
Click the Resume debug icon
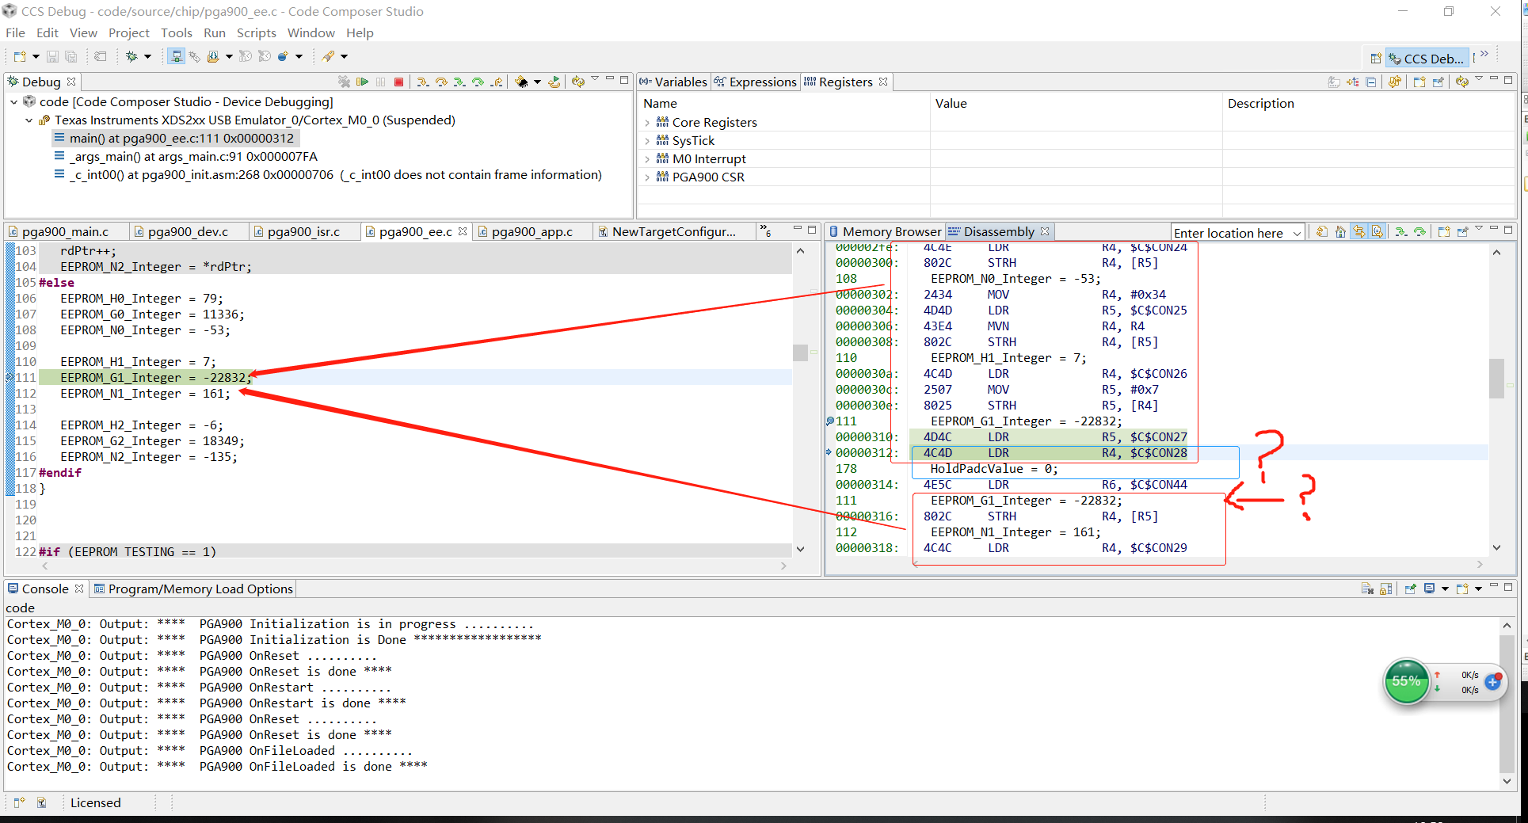coord(363,82)
